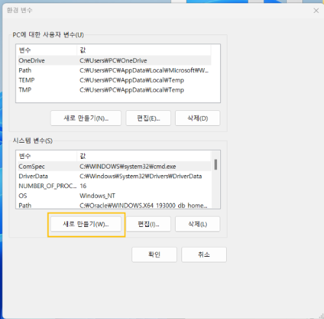
Task: Cancel the dialog with 취소
Action: [204, 255]
